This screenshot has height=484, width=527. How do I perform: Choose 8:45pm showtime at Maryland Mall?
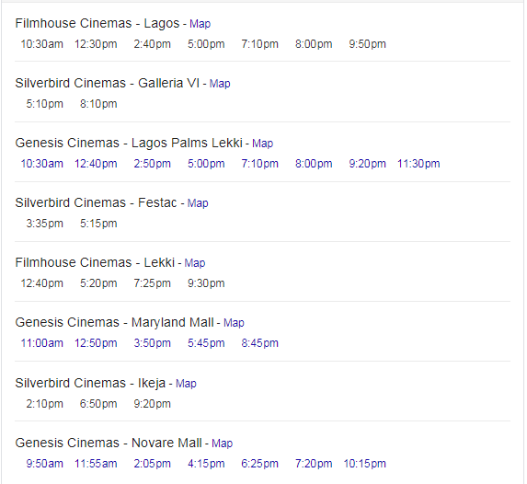coord(259,343)
